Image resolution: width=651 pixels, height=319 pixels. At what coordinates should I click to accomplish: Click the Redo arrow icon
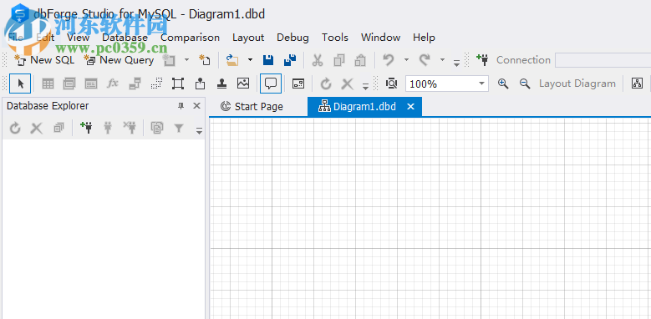click(425, 60)
